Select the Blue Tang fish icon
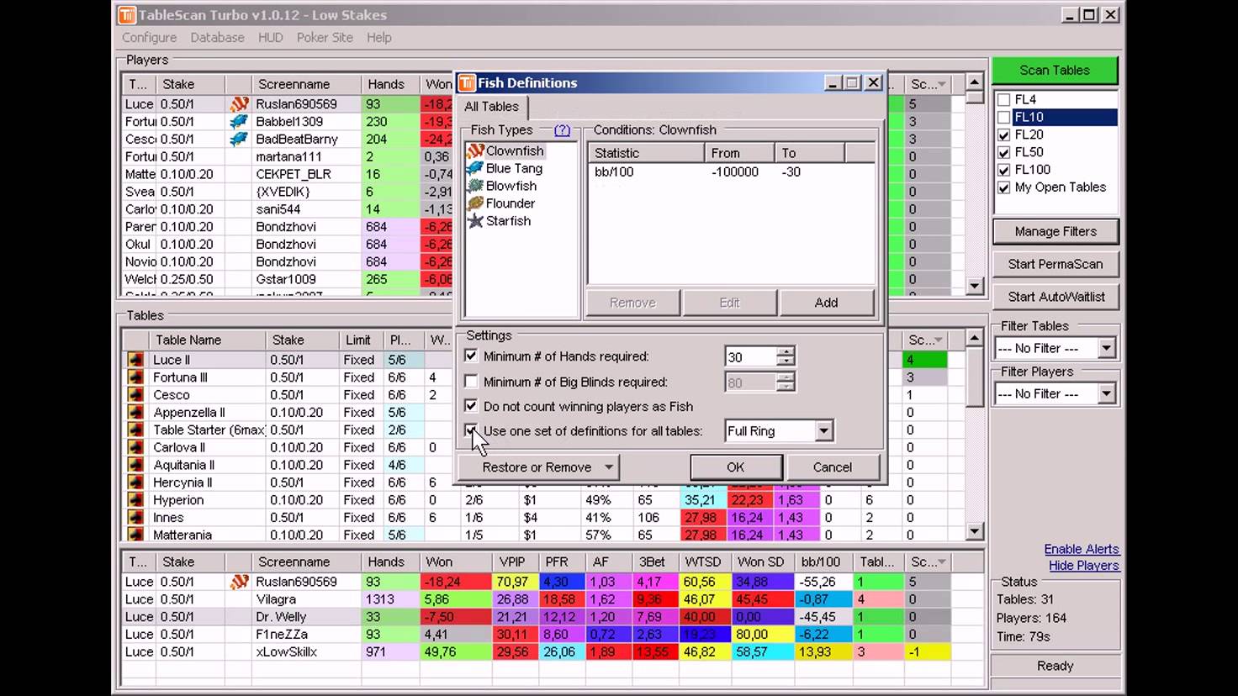Image resolution: width=1238 pixels, height=696 pixels. pos(475,169)
